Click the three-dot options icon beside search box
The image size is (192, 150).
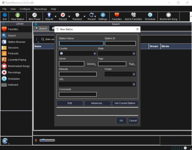pos(37,39)
